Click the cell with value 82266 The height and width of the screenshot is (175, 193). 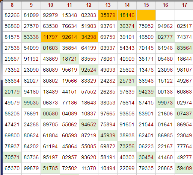12,15
